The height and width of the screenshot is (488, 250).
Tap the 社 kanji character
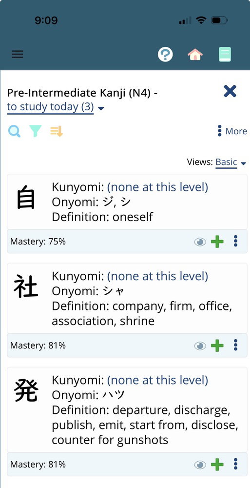click(26, 286)
